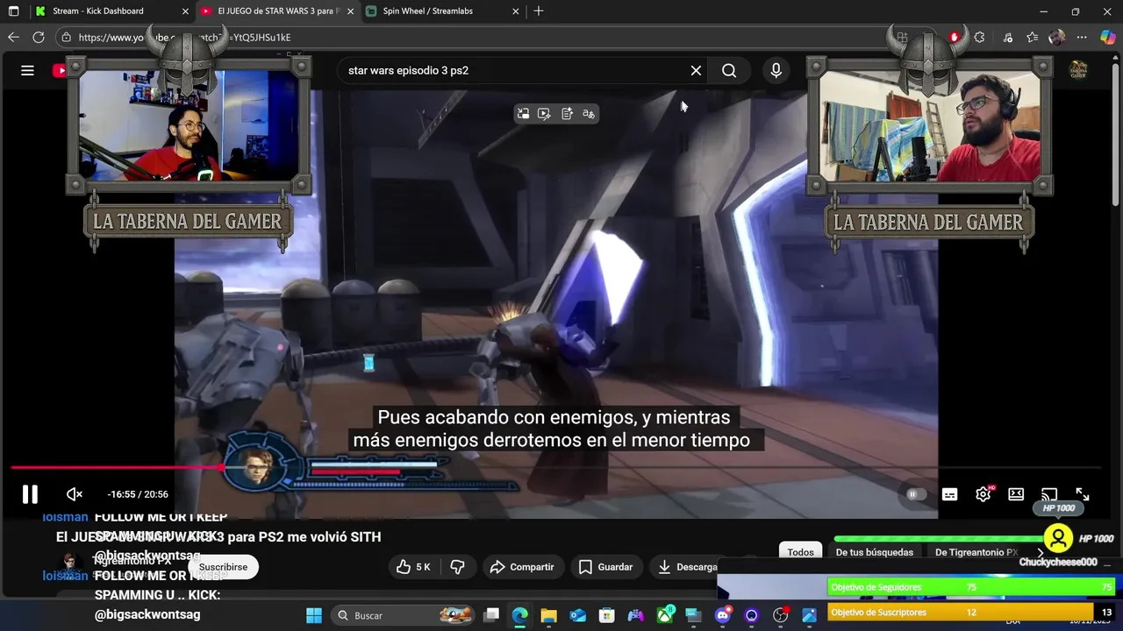1123x631 pixels.
Task: Open the Edge tab actions menu icon
Action: point(13,11)
